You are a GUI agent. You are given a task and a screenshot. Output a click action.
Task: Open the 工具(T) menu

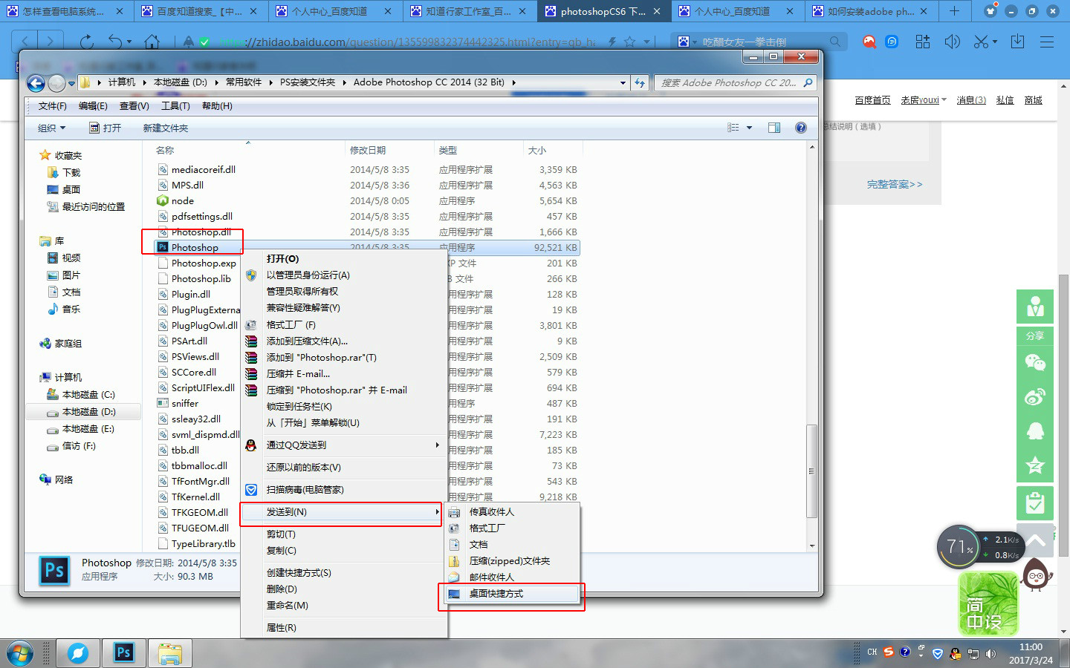click(x=175, y=106)
